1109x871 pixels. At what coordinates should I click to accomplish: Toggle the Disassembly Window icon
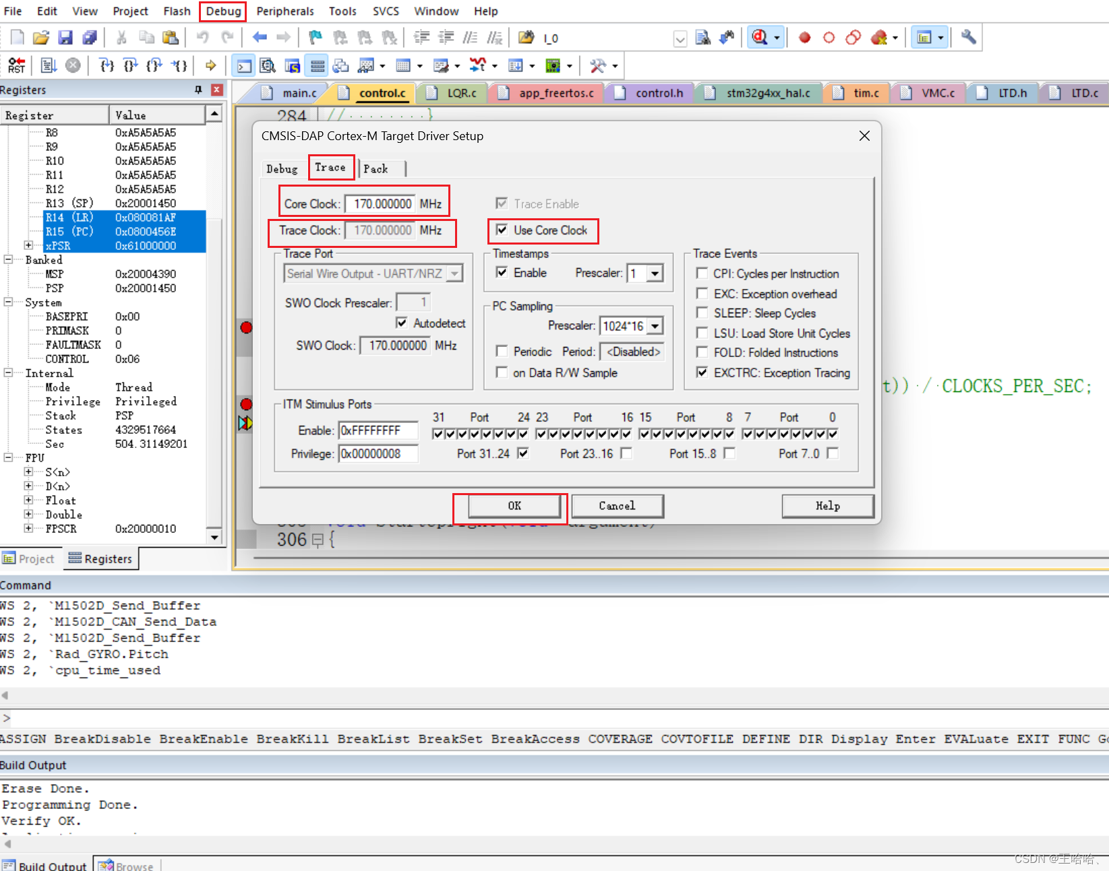[268, 65]
